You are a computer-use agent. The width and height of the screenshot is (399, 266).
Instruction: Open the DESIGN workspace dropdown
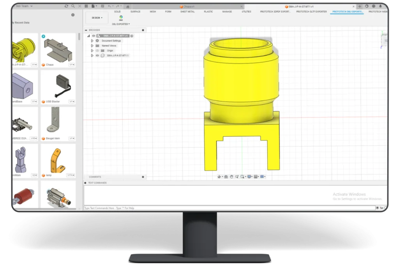96,18
